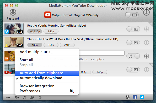
Task: Select 360p for Reptile Youth
Action: 51,32
